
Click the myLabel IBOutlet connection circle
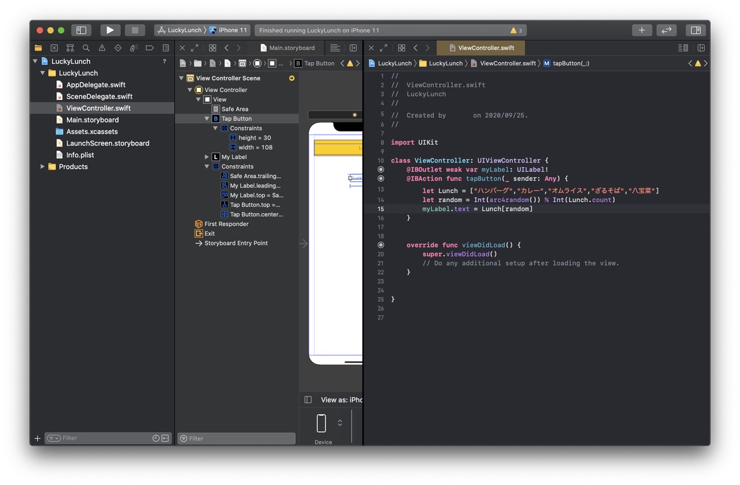tap(381, 170)
